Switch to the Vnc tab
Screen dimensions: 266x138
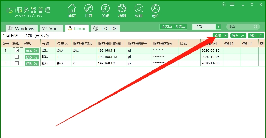(x=51, y=28)
